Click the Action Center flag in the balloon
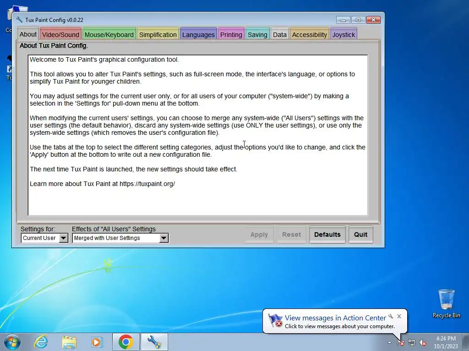The image size is (469, 351). point(275,320)
